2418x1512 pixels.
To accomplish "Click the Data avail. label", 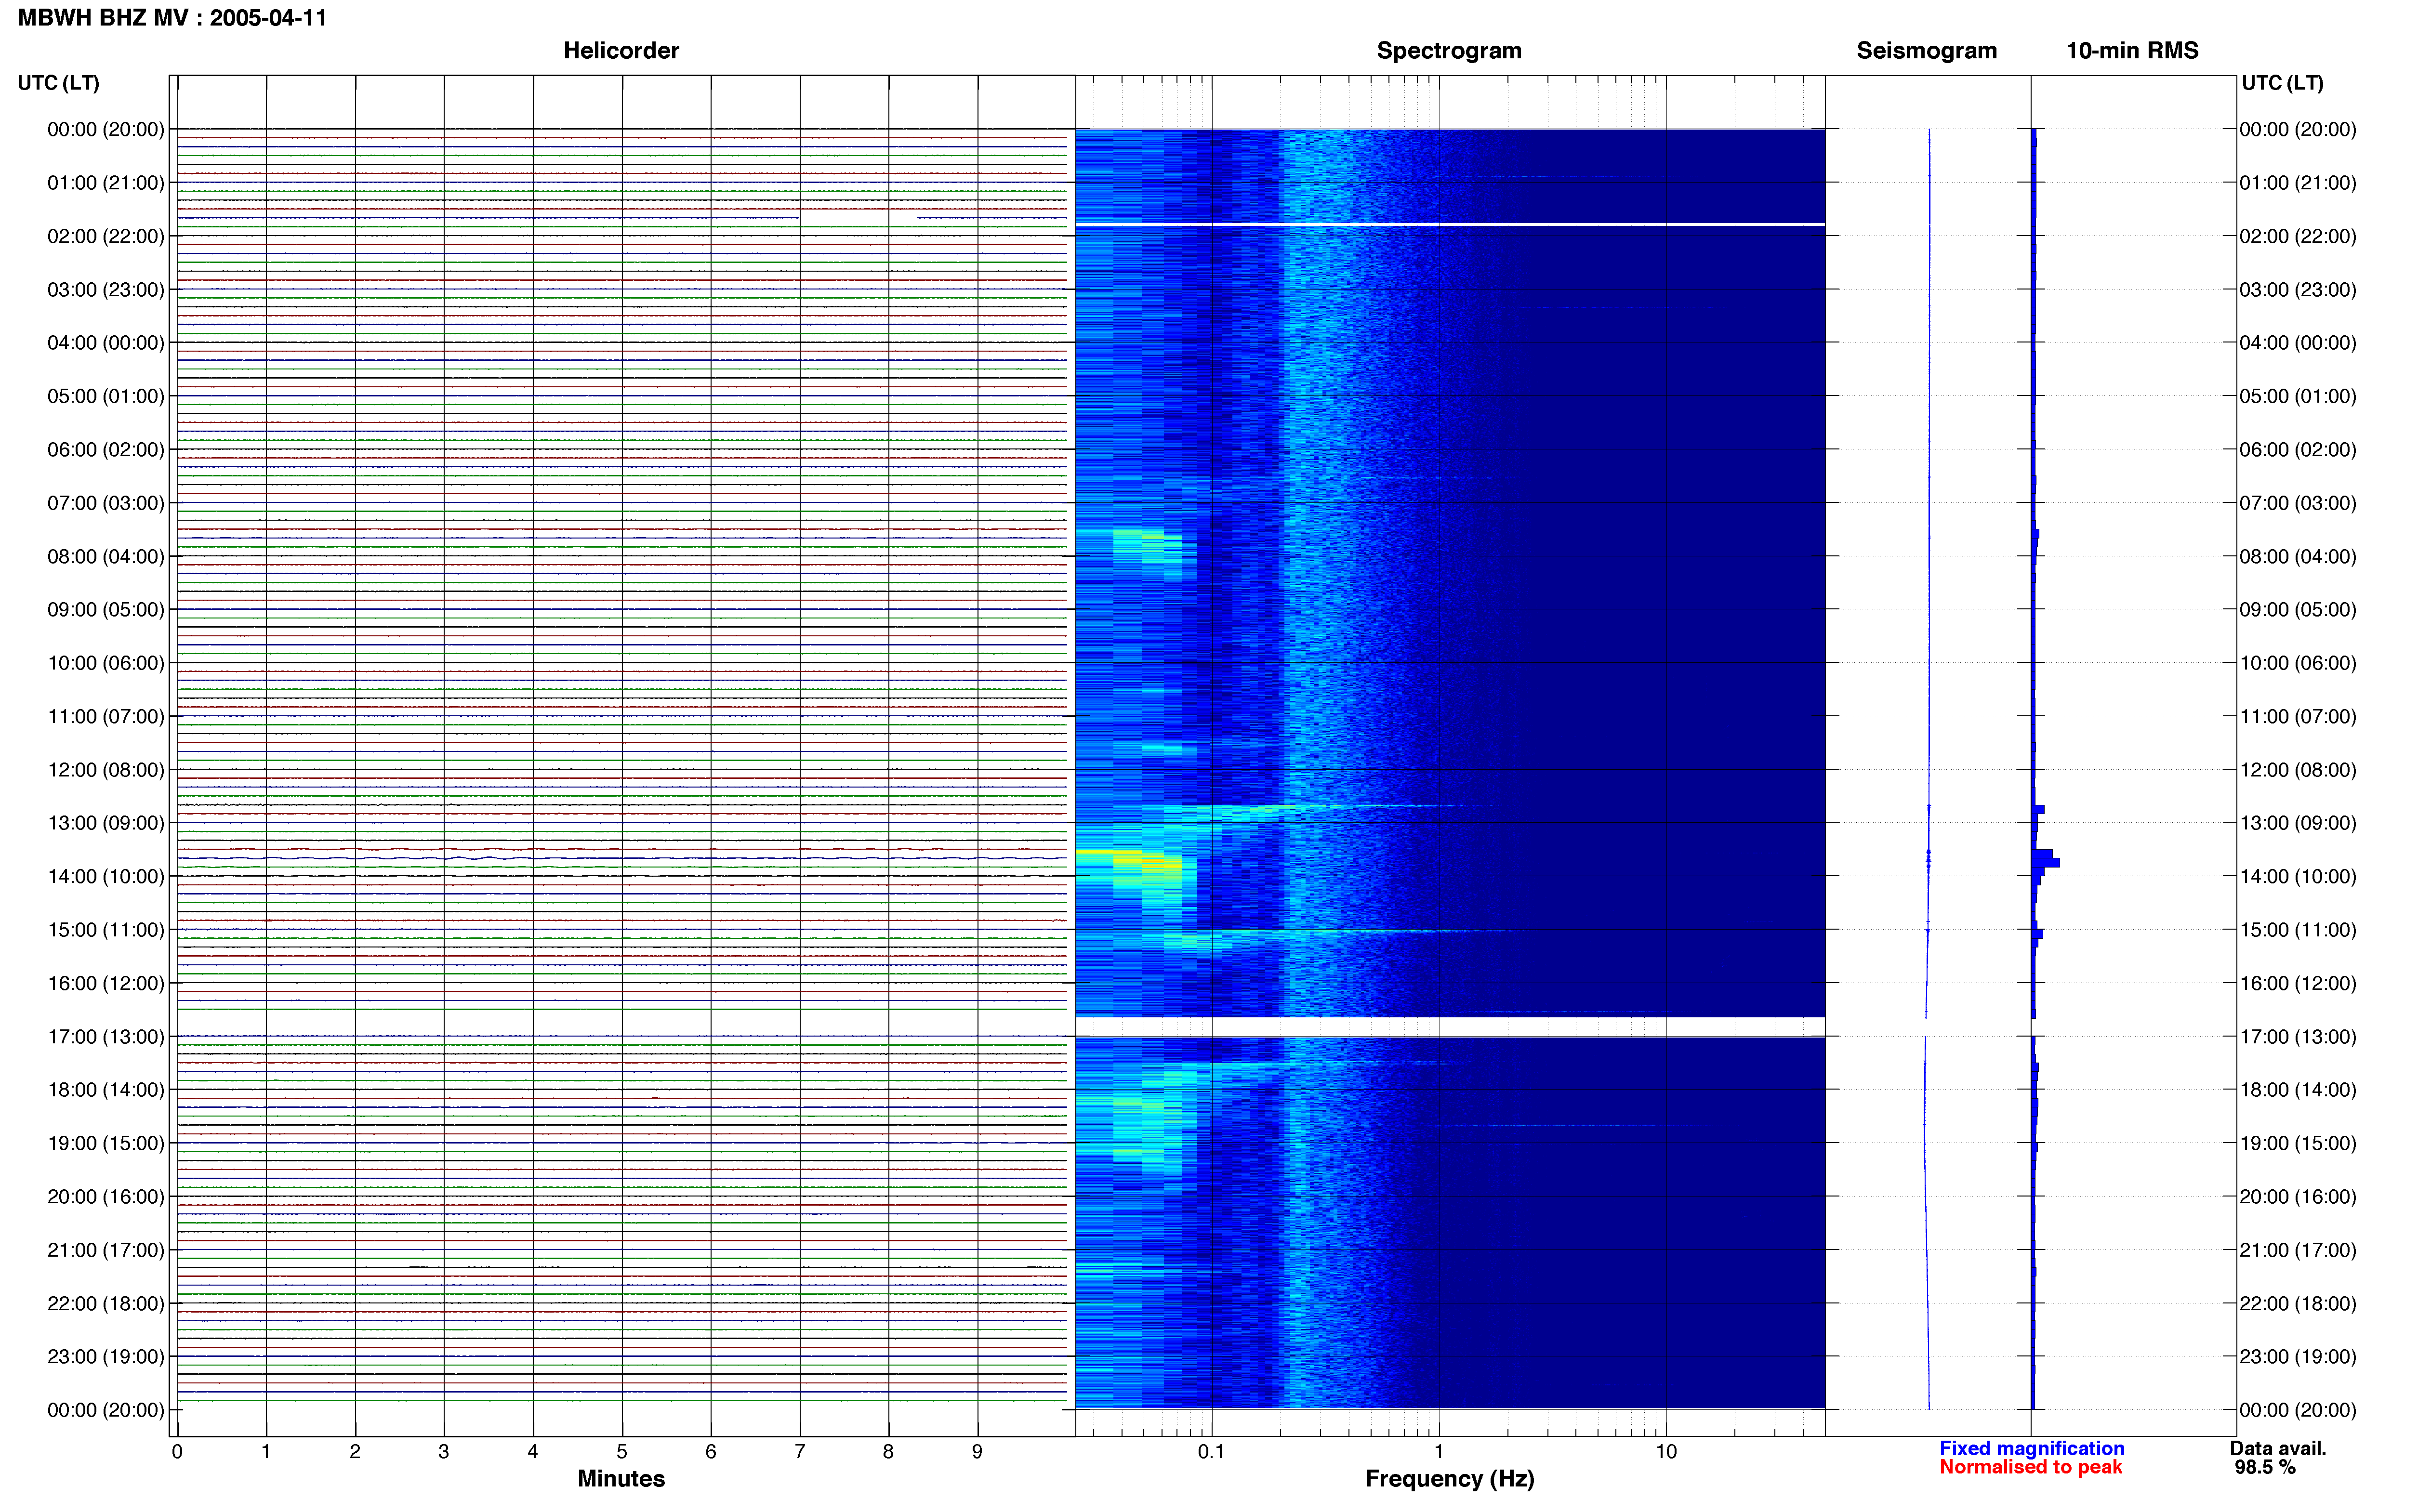I will point(2278,1448).
